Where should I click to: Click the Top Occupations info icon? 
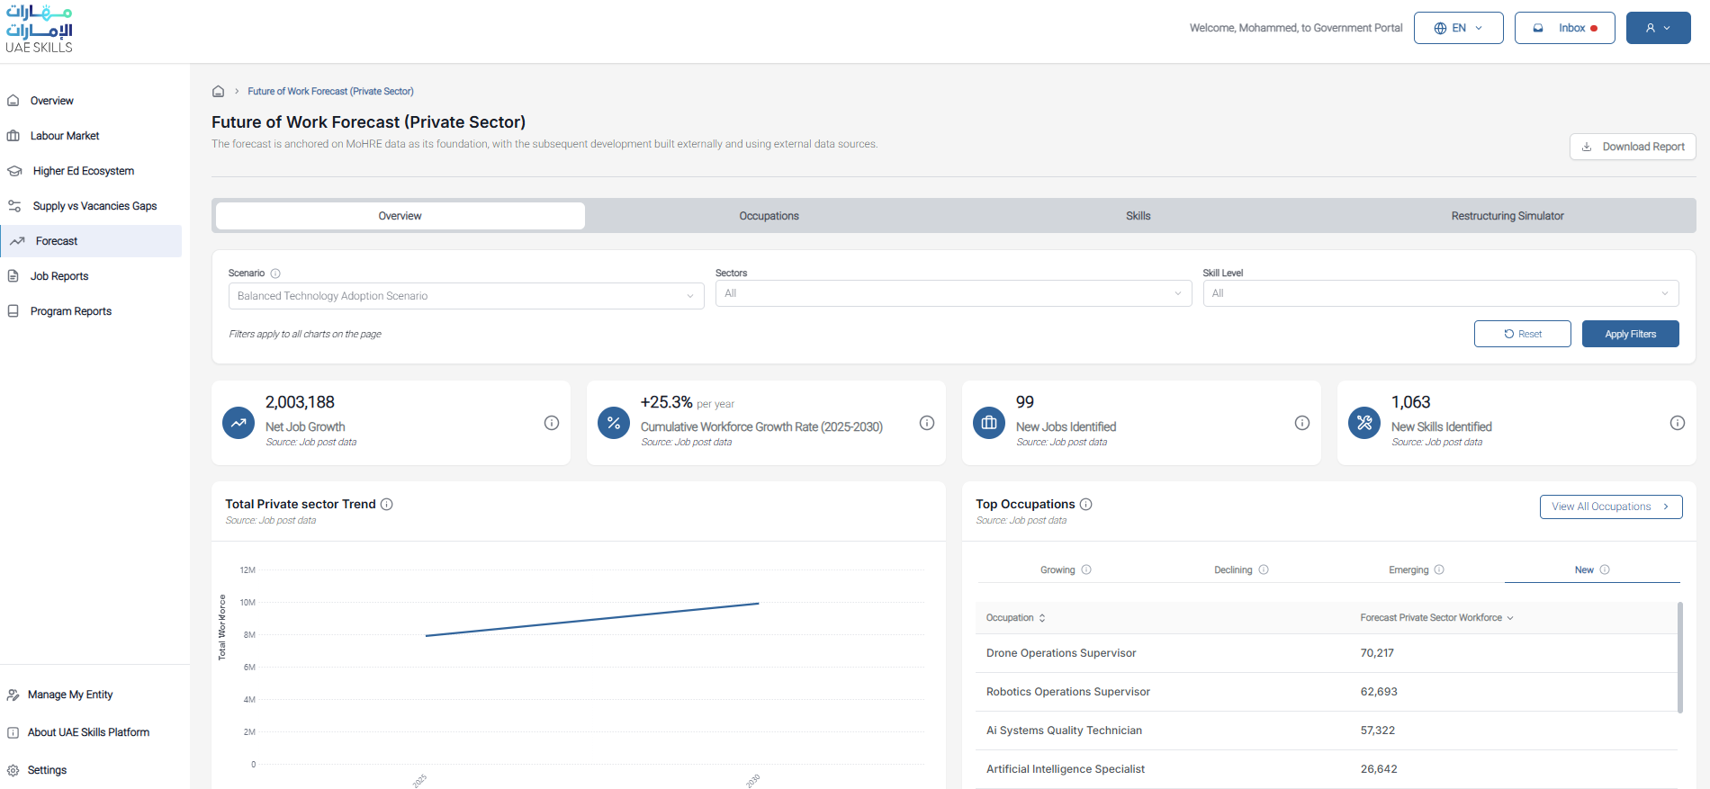1086,505
